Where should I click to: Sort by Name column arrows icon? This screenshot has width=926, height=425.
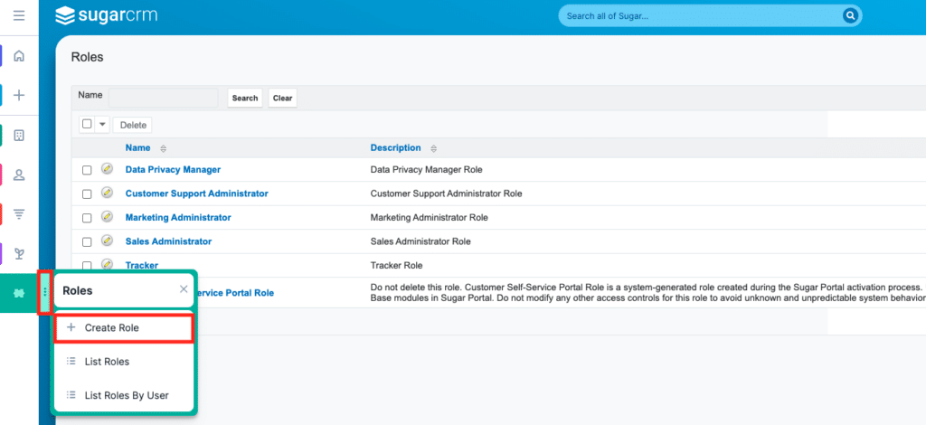pos(164,148)
